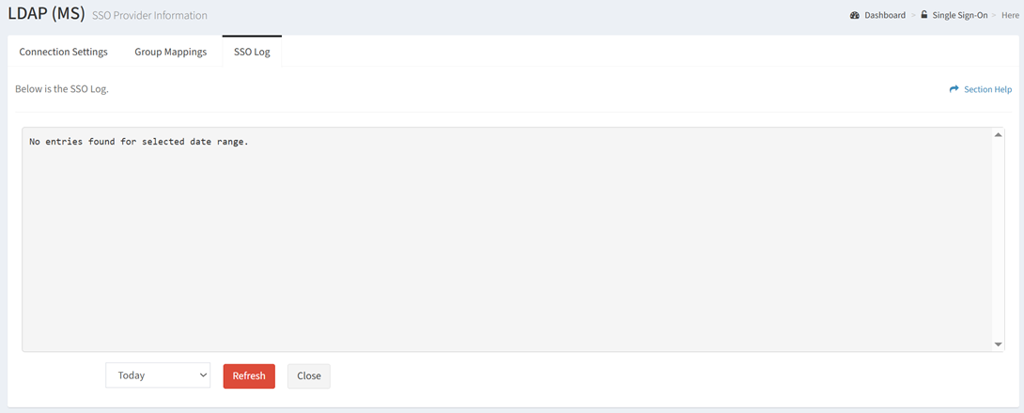1024x413 pixels.
Task: Open the Group Mappings tab
Action: click(x=170, y=53)
